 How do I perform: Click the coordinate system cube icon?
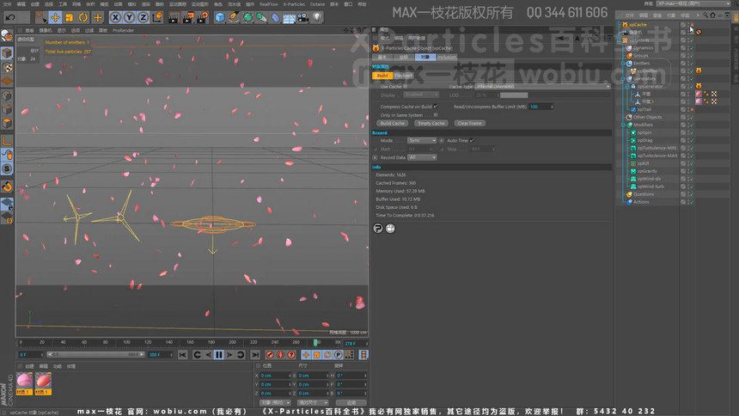tap(157, 18)
